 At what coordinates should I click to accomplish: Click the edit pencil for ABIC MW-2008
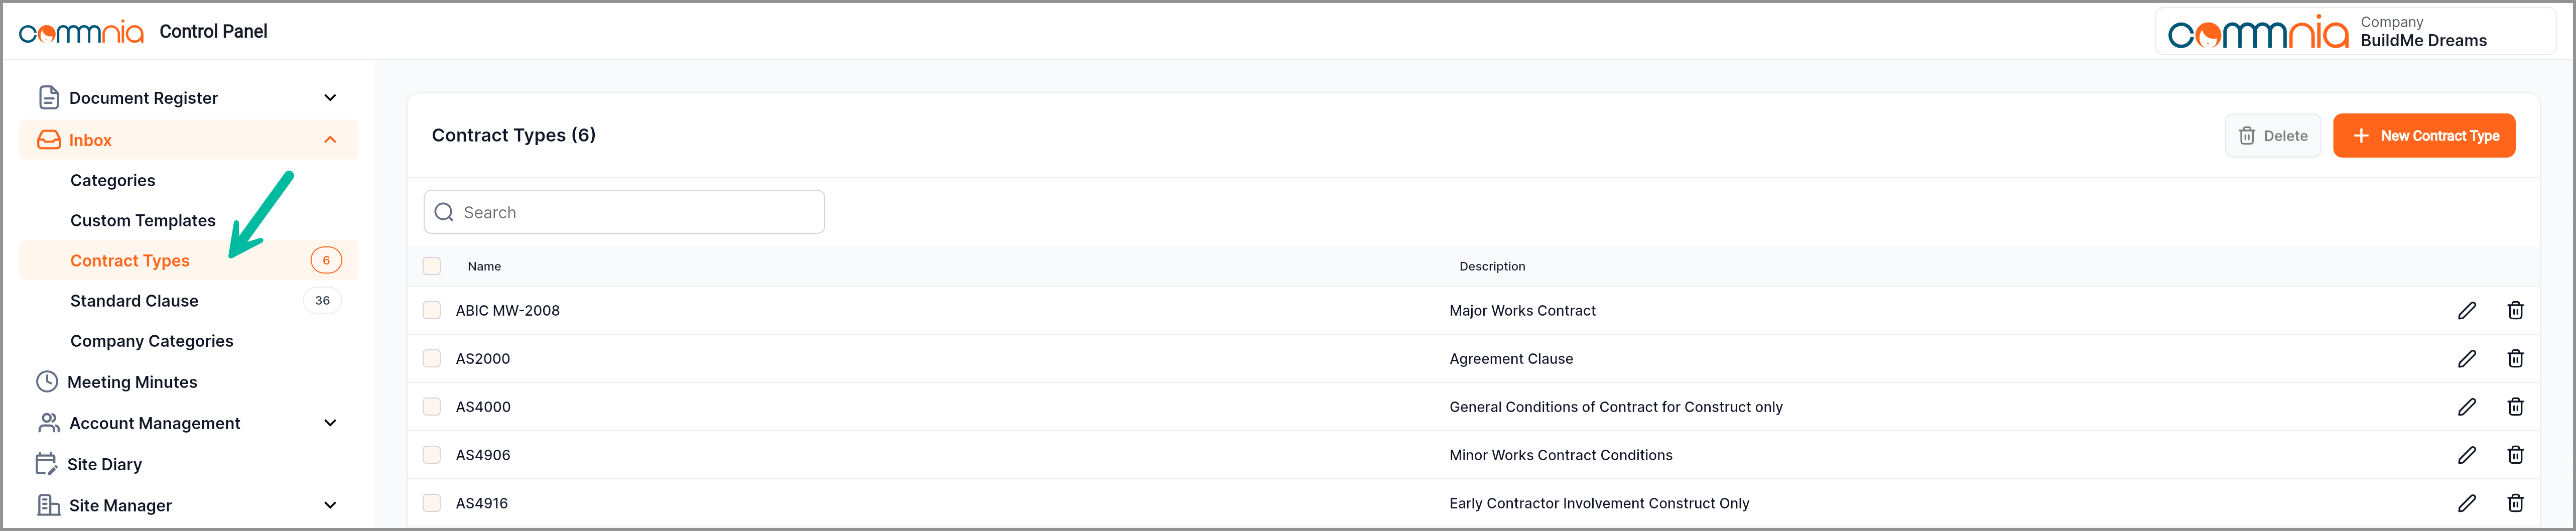2466,310
